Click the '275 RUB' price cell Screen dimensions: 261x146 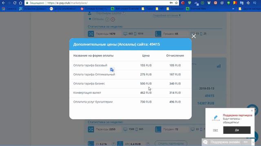(146, 74)
